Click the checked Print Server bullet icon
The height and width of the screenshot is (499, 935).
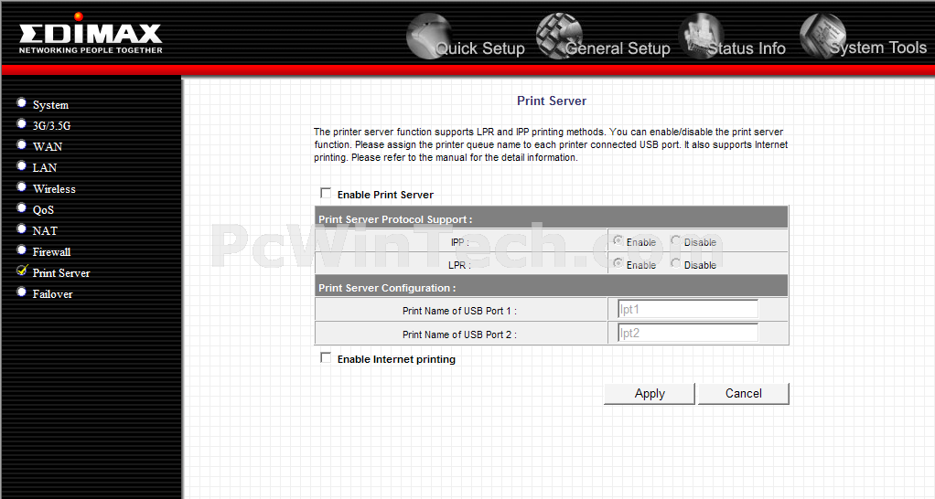click(22, 271)
